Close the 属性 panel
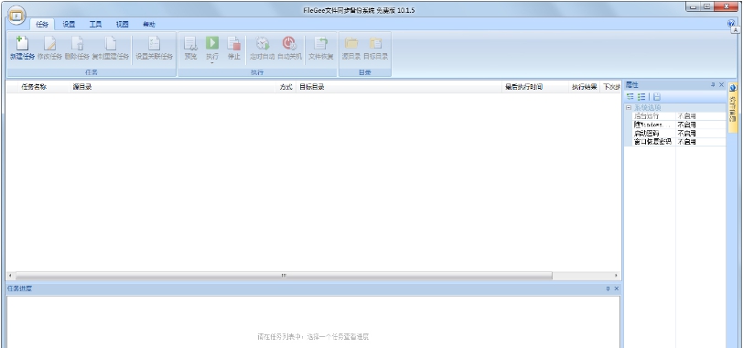743x348 pixels. tap(722, 85)
